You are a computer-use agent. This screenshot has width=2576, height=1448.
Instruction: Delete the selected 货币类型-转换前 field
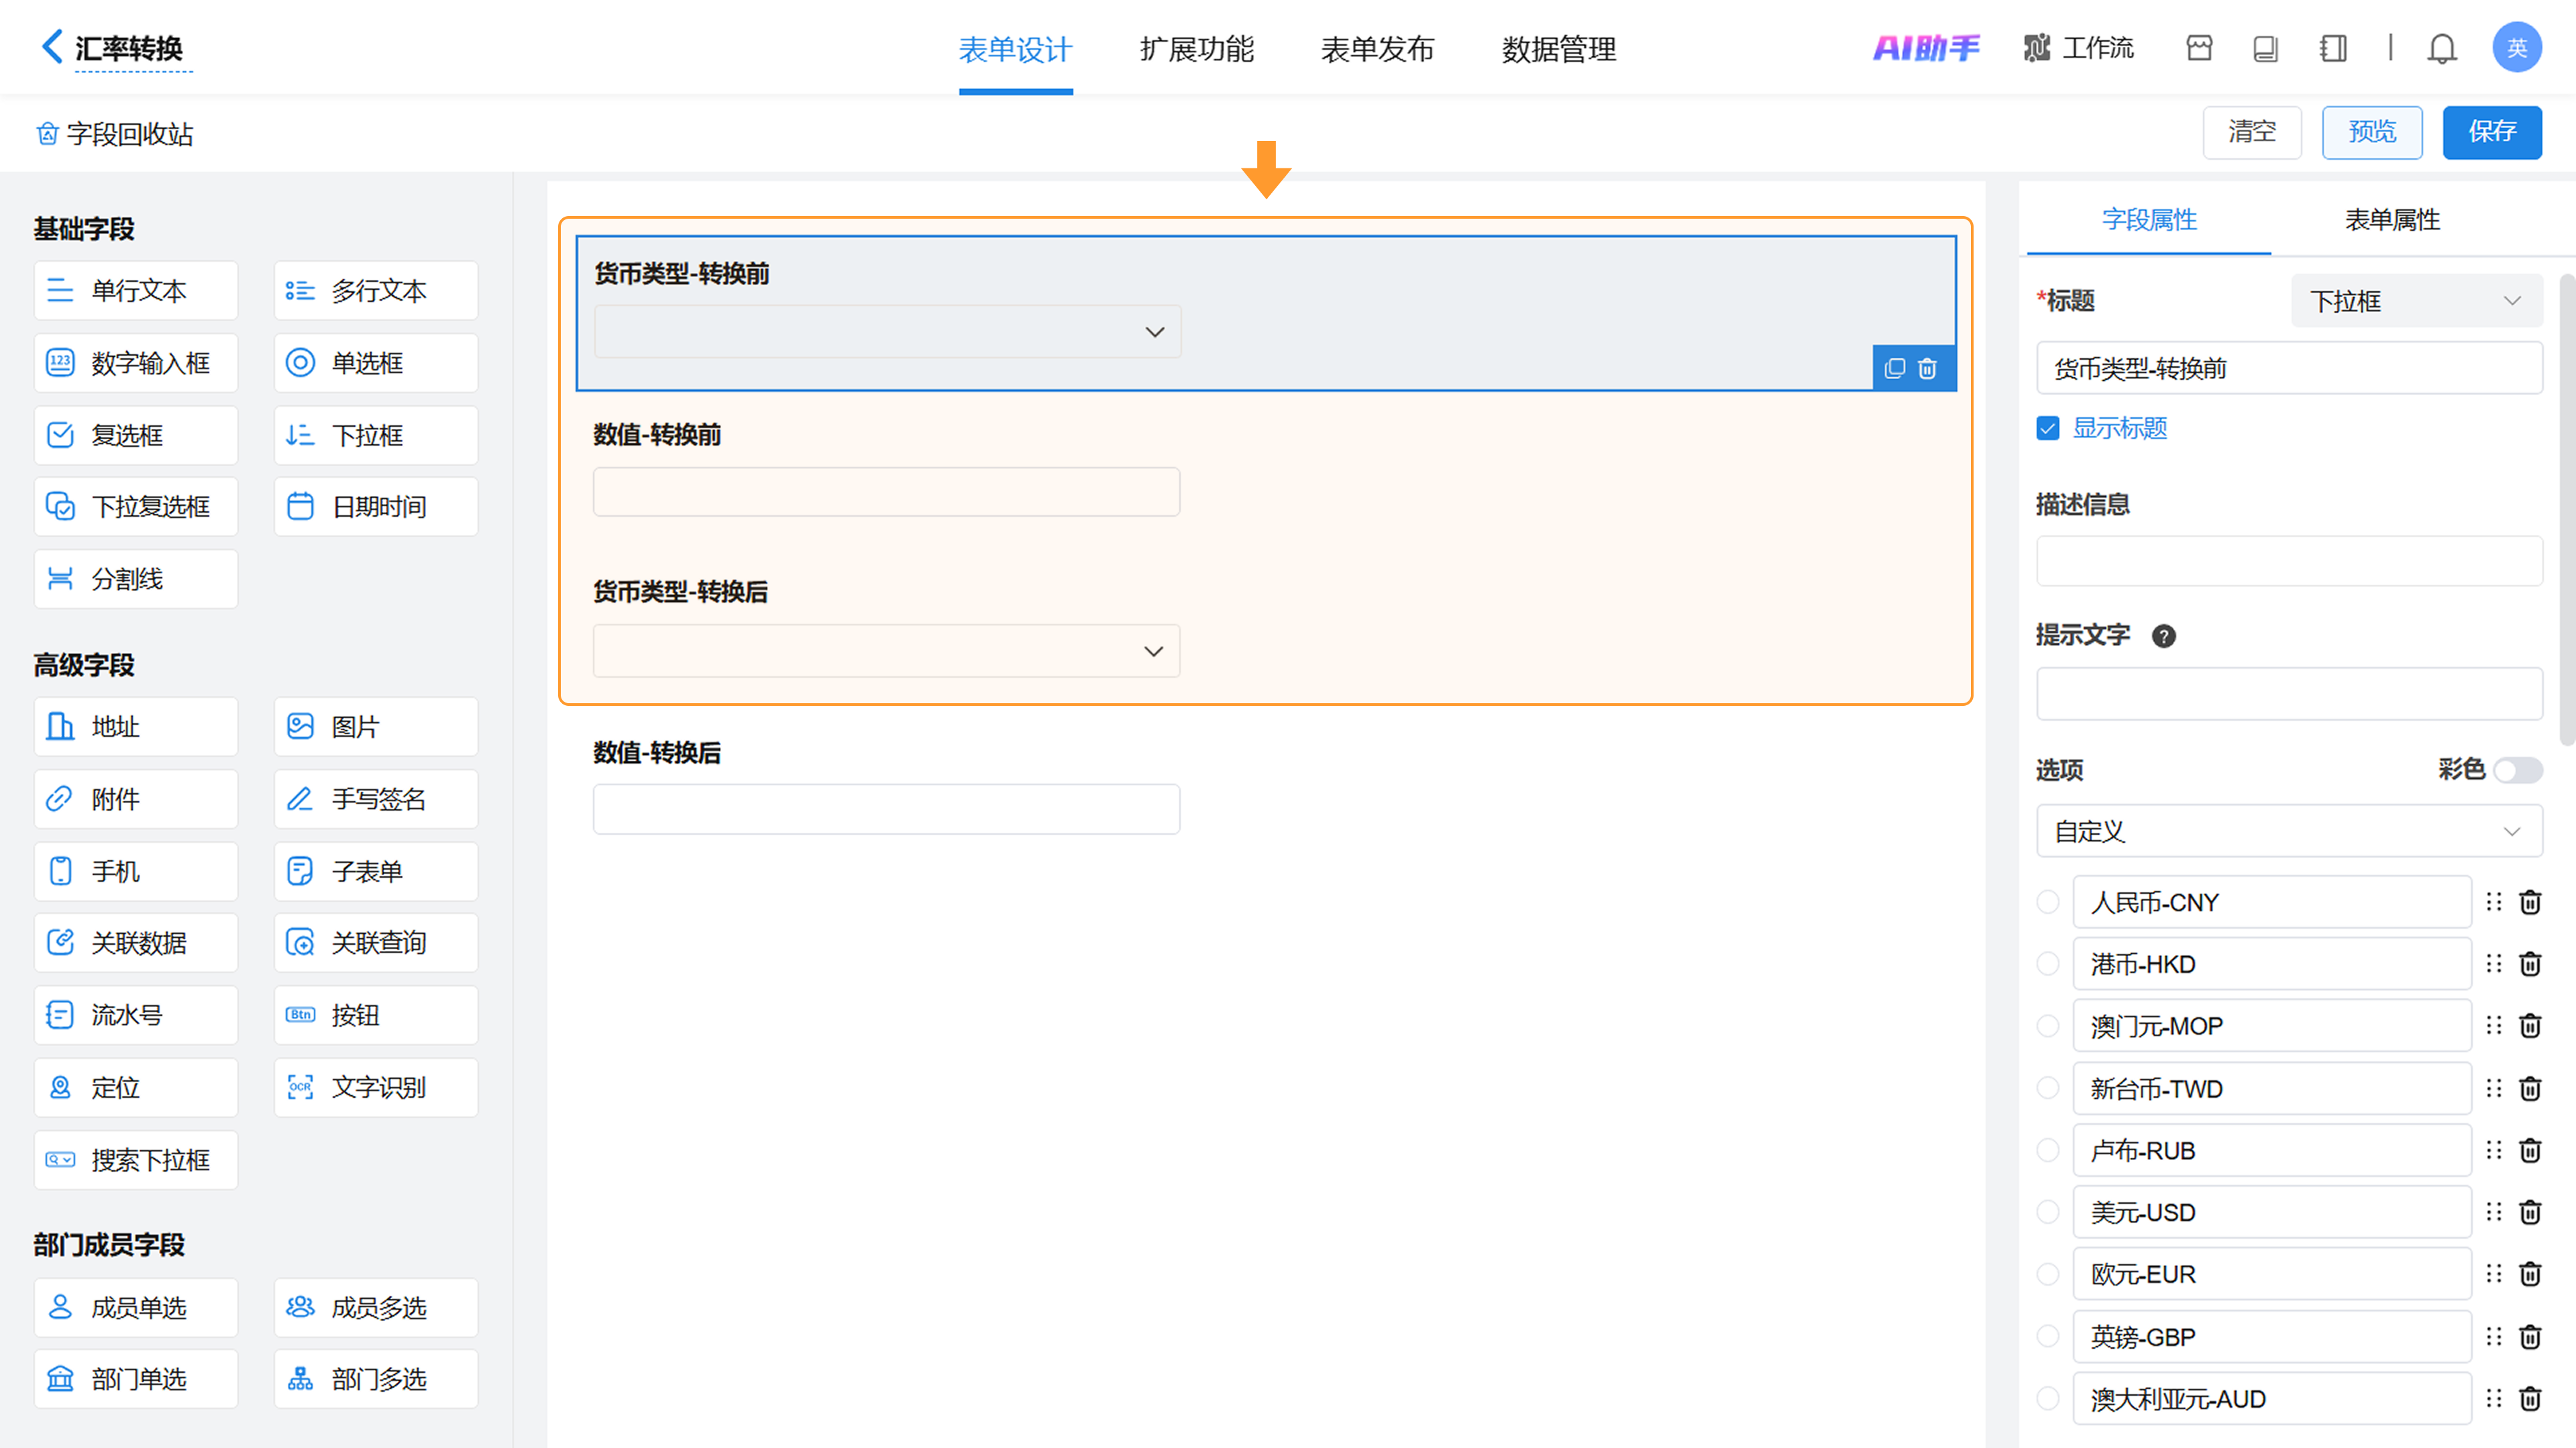pos(1927,368)
